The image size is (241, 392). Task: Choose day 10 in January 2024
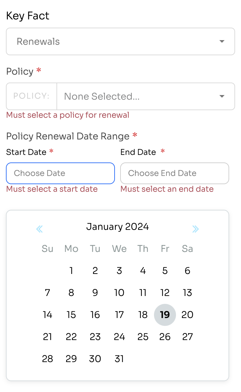119,292
